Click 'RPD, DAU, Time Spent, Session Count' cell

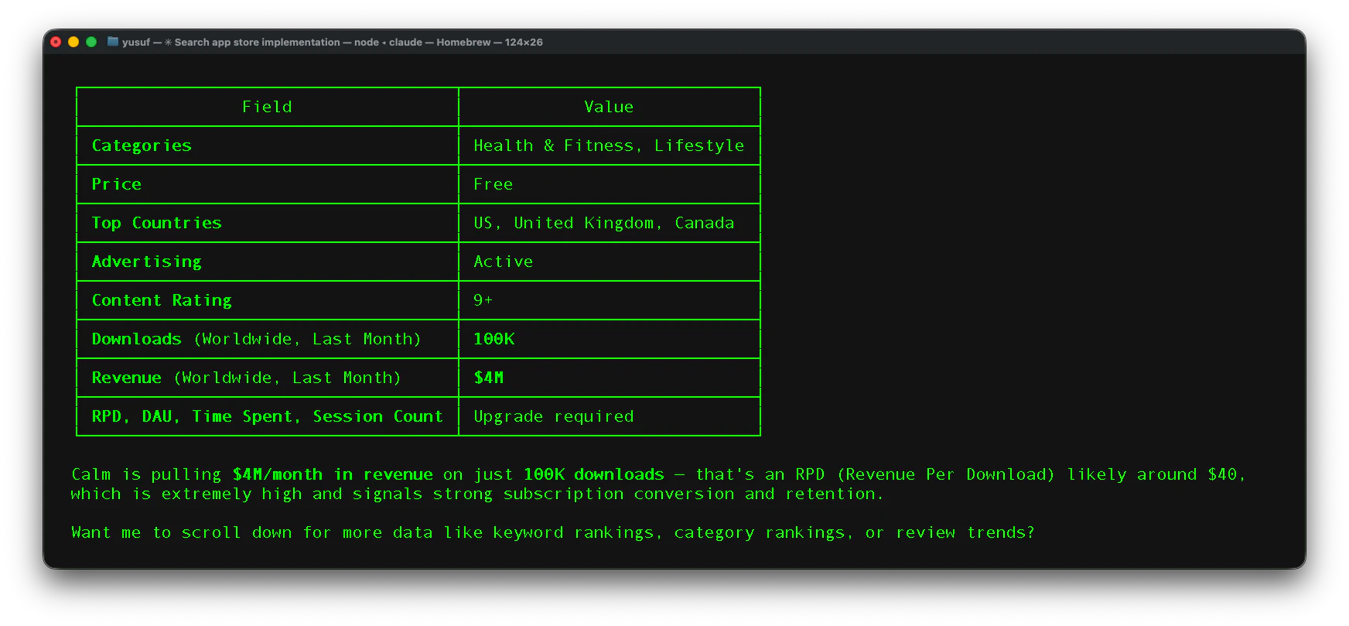(267, 416)
